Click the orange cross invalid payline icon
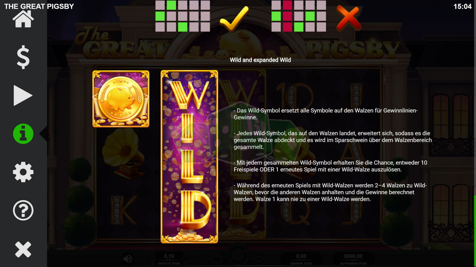This screenshot has height=267, width=476. tap(348, 17)
